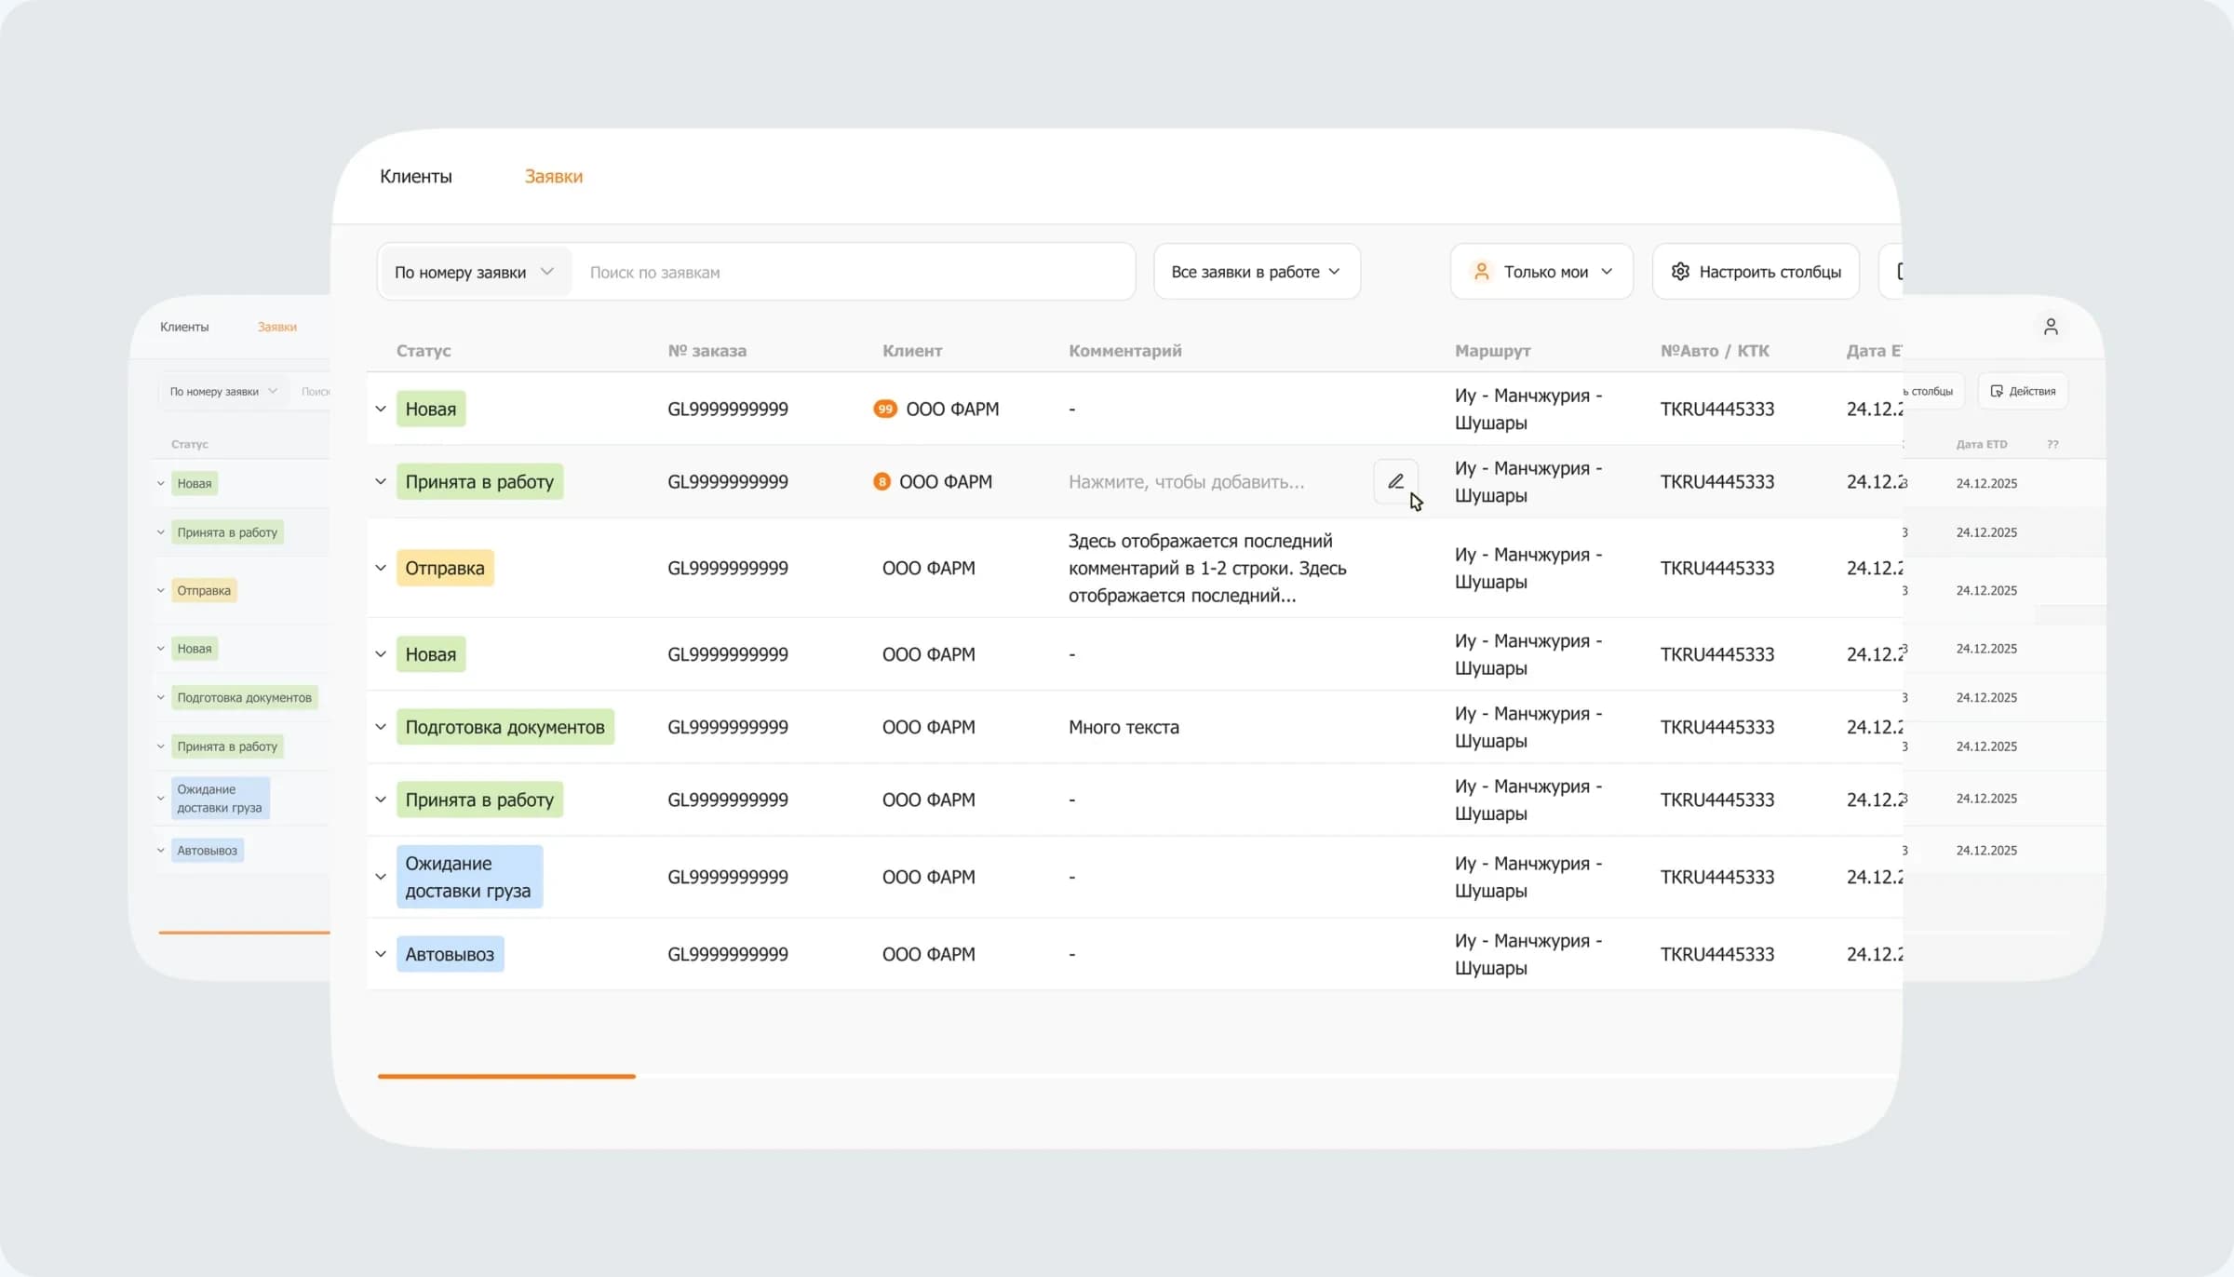The height and width of the screenshot is (1277, 2234).
Task: Click the Нажмите, чтобы добавить... comment placeholder
Action: point(1186,481)
